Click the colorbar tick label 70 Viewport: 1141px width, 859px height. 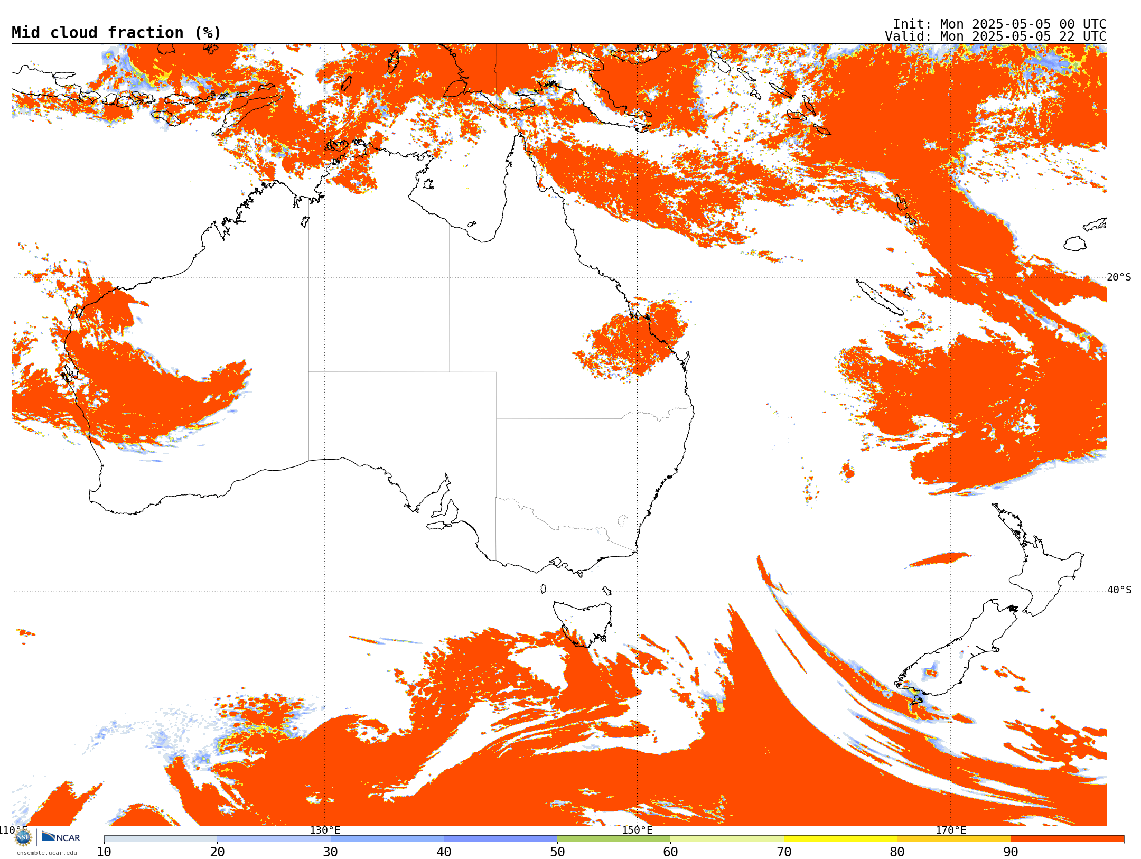pos(784,852)
